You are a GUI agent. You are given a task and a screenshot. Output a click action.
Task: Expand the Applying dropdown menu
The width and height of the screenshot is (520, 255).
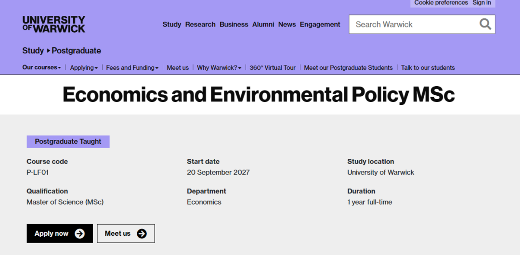84,68
